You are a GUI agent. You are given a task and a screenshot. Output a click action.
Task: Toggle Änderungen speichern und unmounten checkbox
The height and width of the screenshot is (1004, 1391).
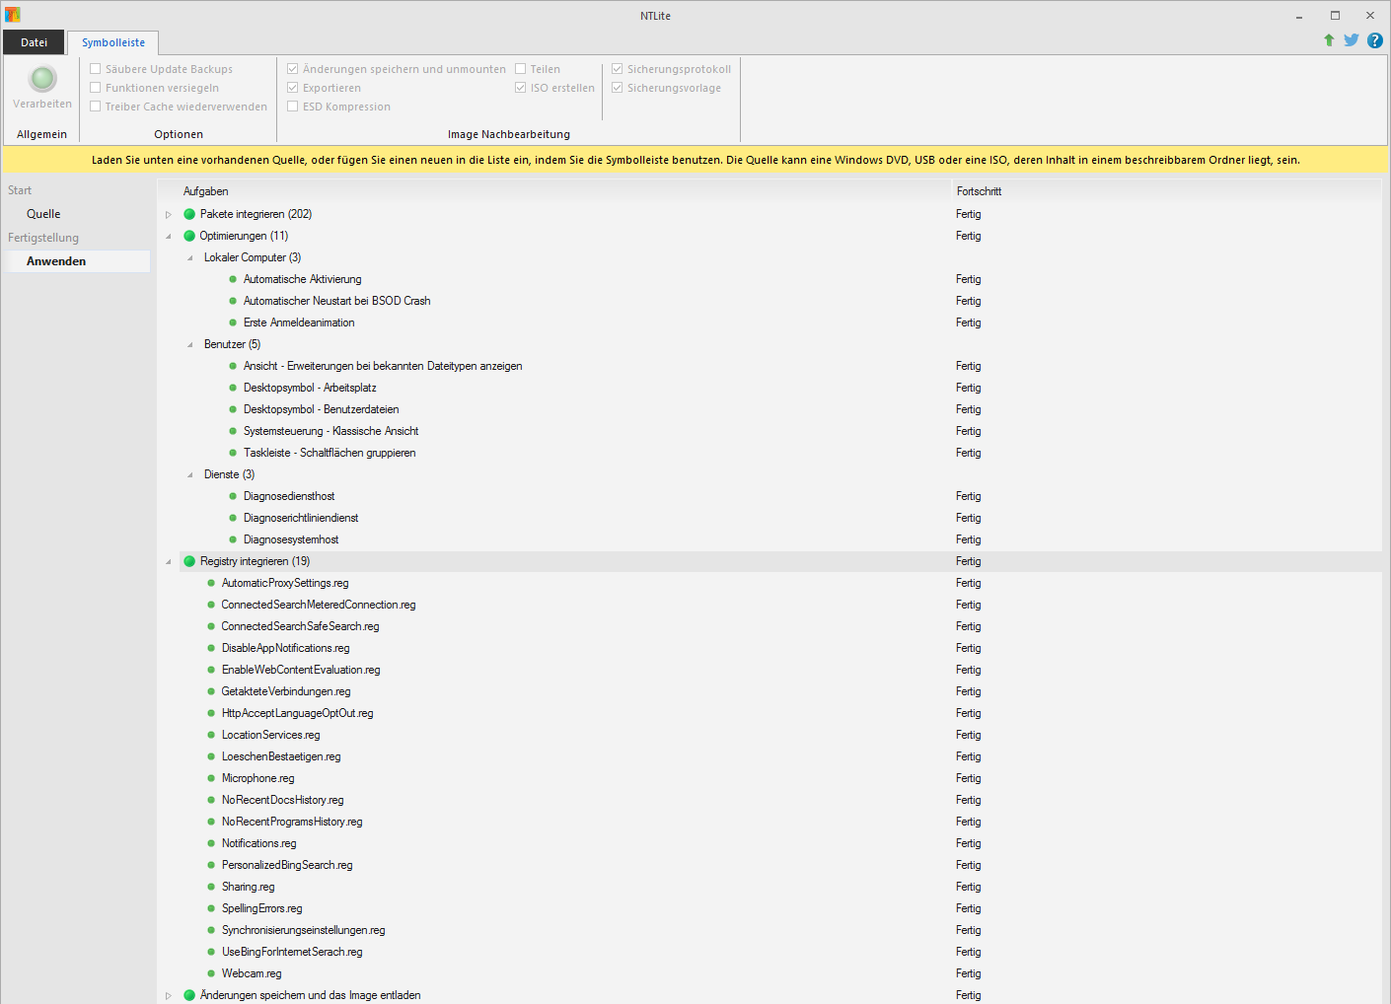point(293,69)
